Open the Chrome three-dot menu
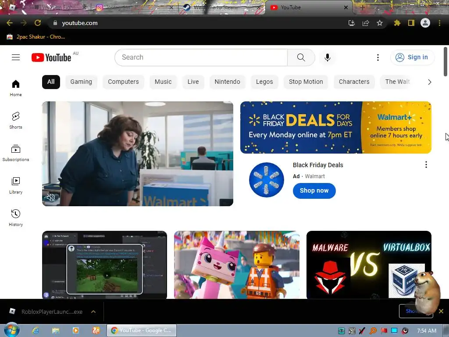The image size is (449, 337). (439, 23)
